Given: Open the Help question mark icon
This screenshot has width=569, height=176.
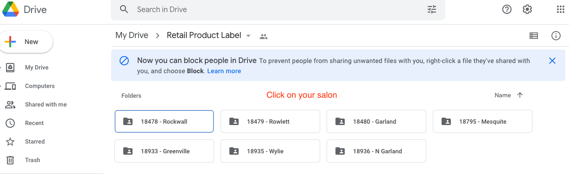Looking at the screenshot, I should tap(507, 9).
